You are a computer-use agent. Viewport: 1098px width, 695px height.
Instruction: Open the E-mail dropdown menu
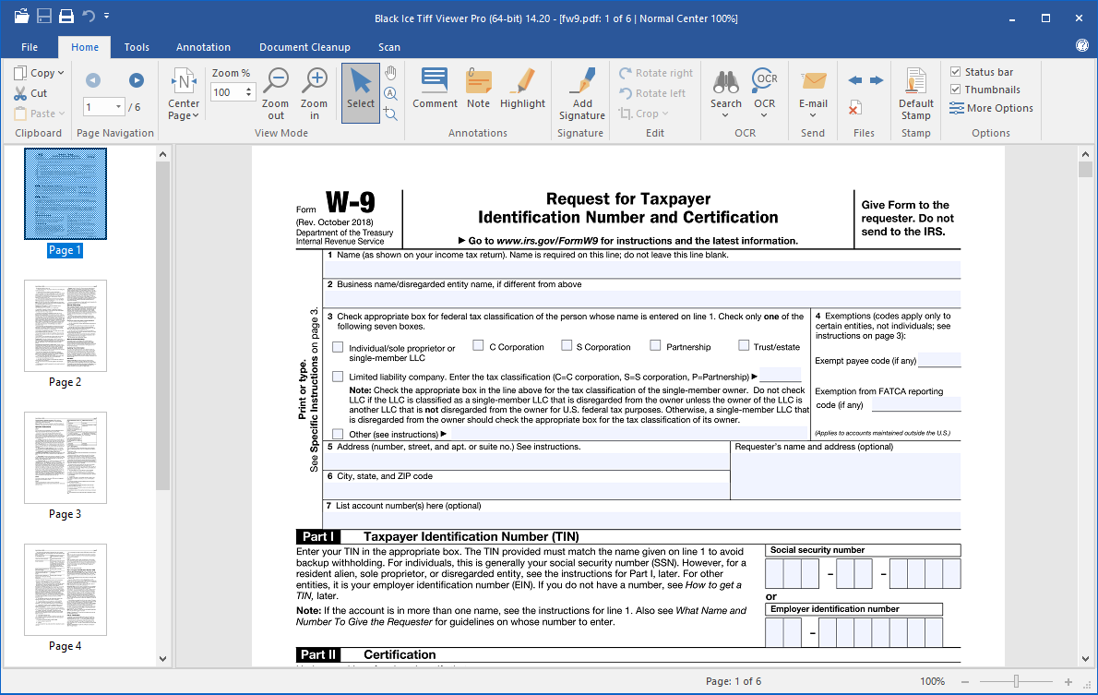[x=813, y=115]
